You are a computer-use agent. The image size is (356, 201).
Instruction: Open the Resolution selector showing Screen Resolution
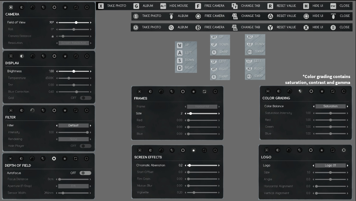73,43
